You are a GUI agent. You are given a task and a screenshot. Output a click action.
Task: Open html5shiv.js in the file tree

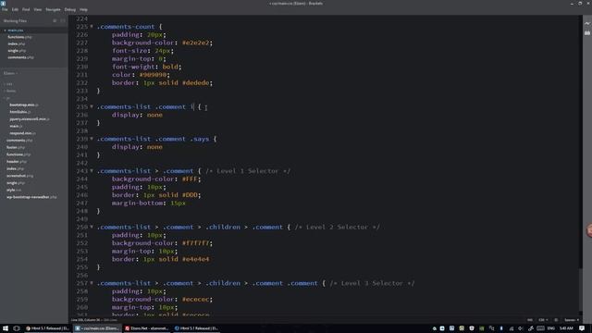click(20, 112)
